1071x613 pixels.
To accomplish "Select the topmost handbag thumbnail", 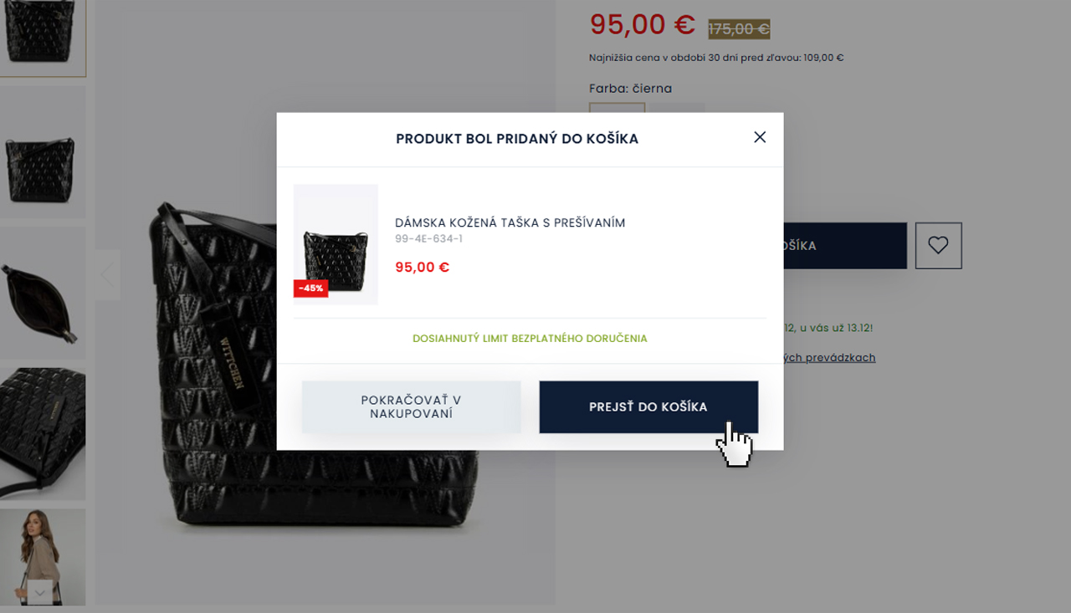I will [43, 35].
